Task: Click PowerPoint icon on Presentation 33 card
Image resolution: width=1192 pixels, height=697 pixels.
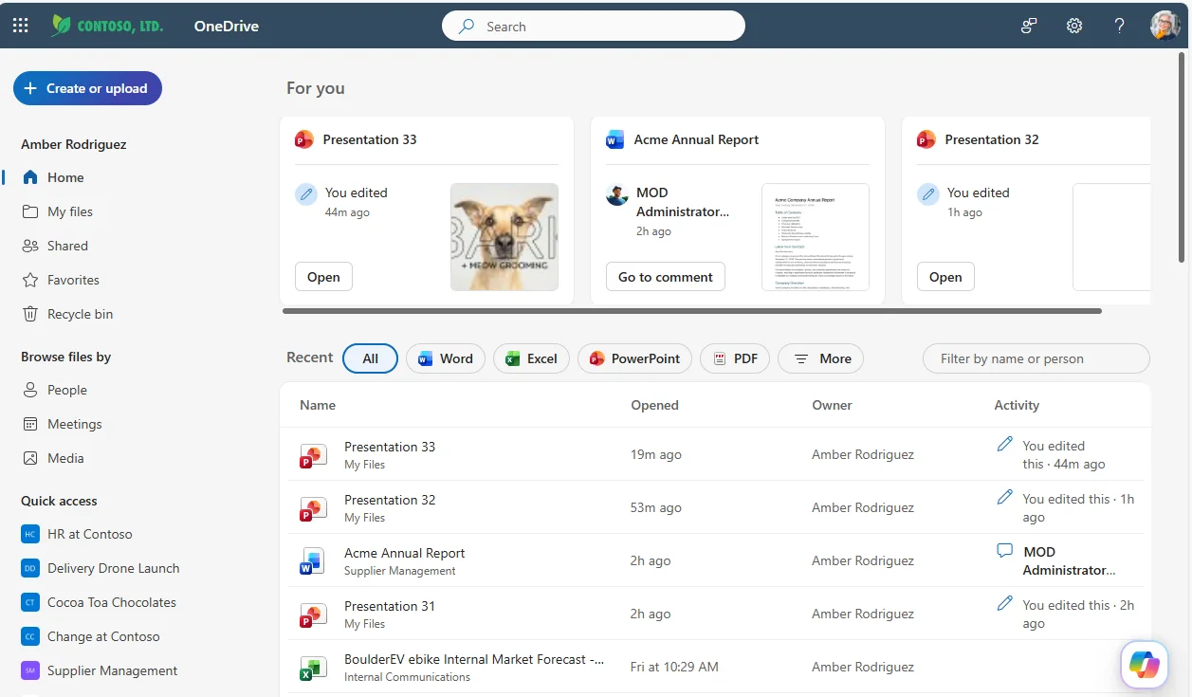Action: pyautogui.click(x=303, y=139)
